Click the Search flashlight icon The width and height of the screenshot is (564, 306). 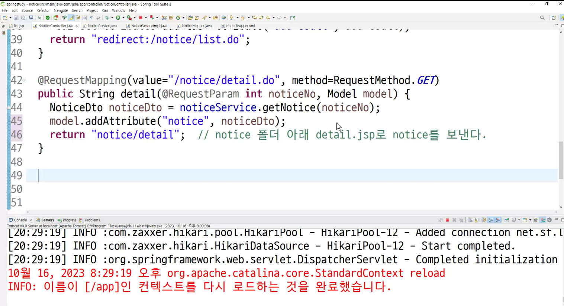(204, 17)
